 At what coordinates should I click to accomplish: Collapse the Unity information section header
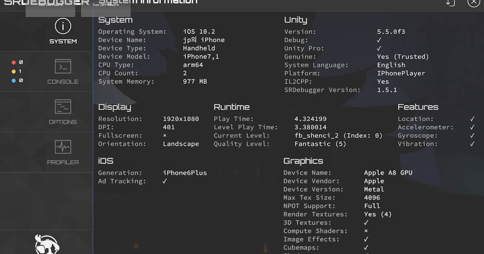[x=295, y=19]
